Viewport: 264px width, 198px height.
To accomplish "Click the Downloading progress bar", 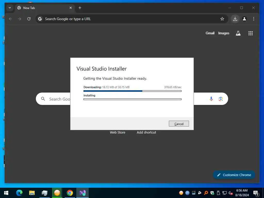I will point(132,91).
